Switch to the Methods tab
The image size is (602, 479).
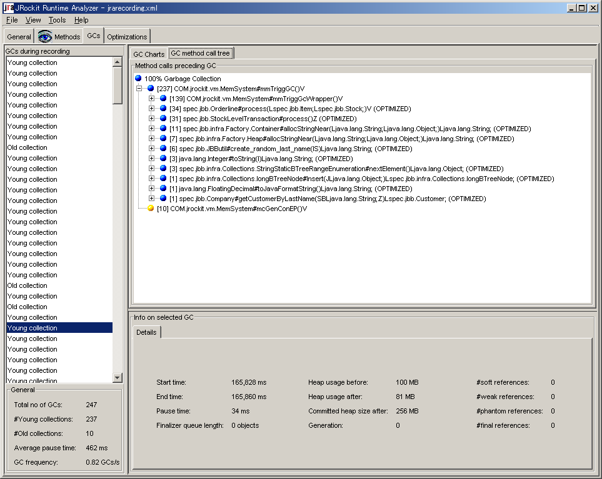59,37
